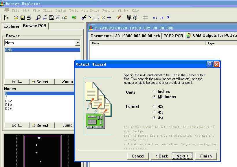Click the undo arrow icon

click(x=155, y=18)
